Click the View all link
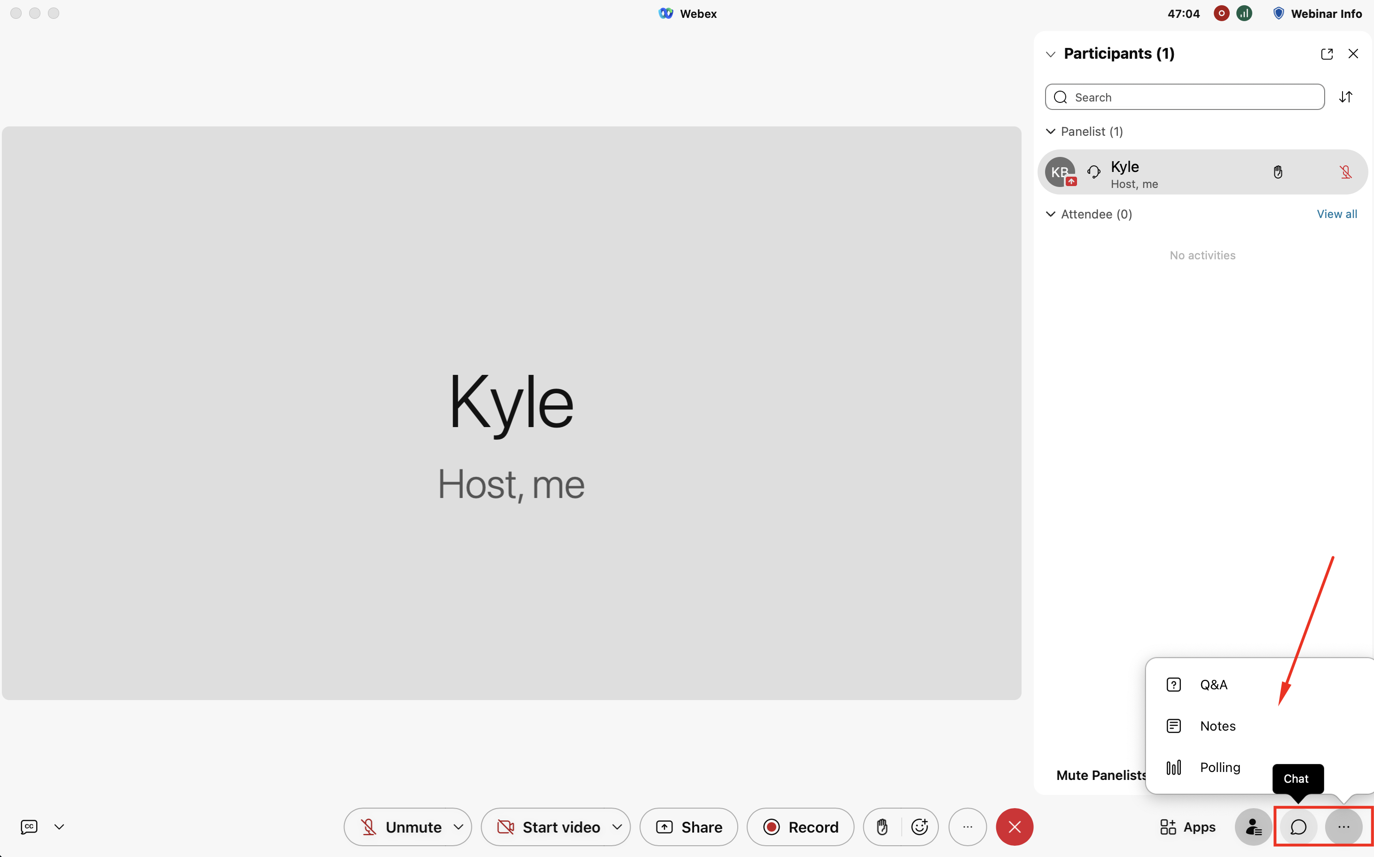This screenshot has width=1374, height=857. (x=1336, y=214)
